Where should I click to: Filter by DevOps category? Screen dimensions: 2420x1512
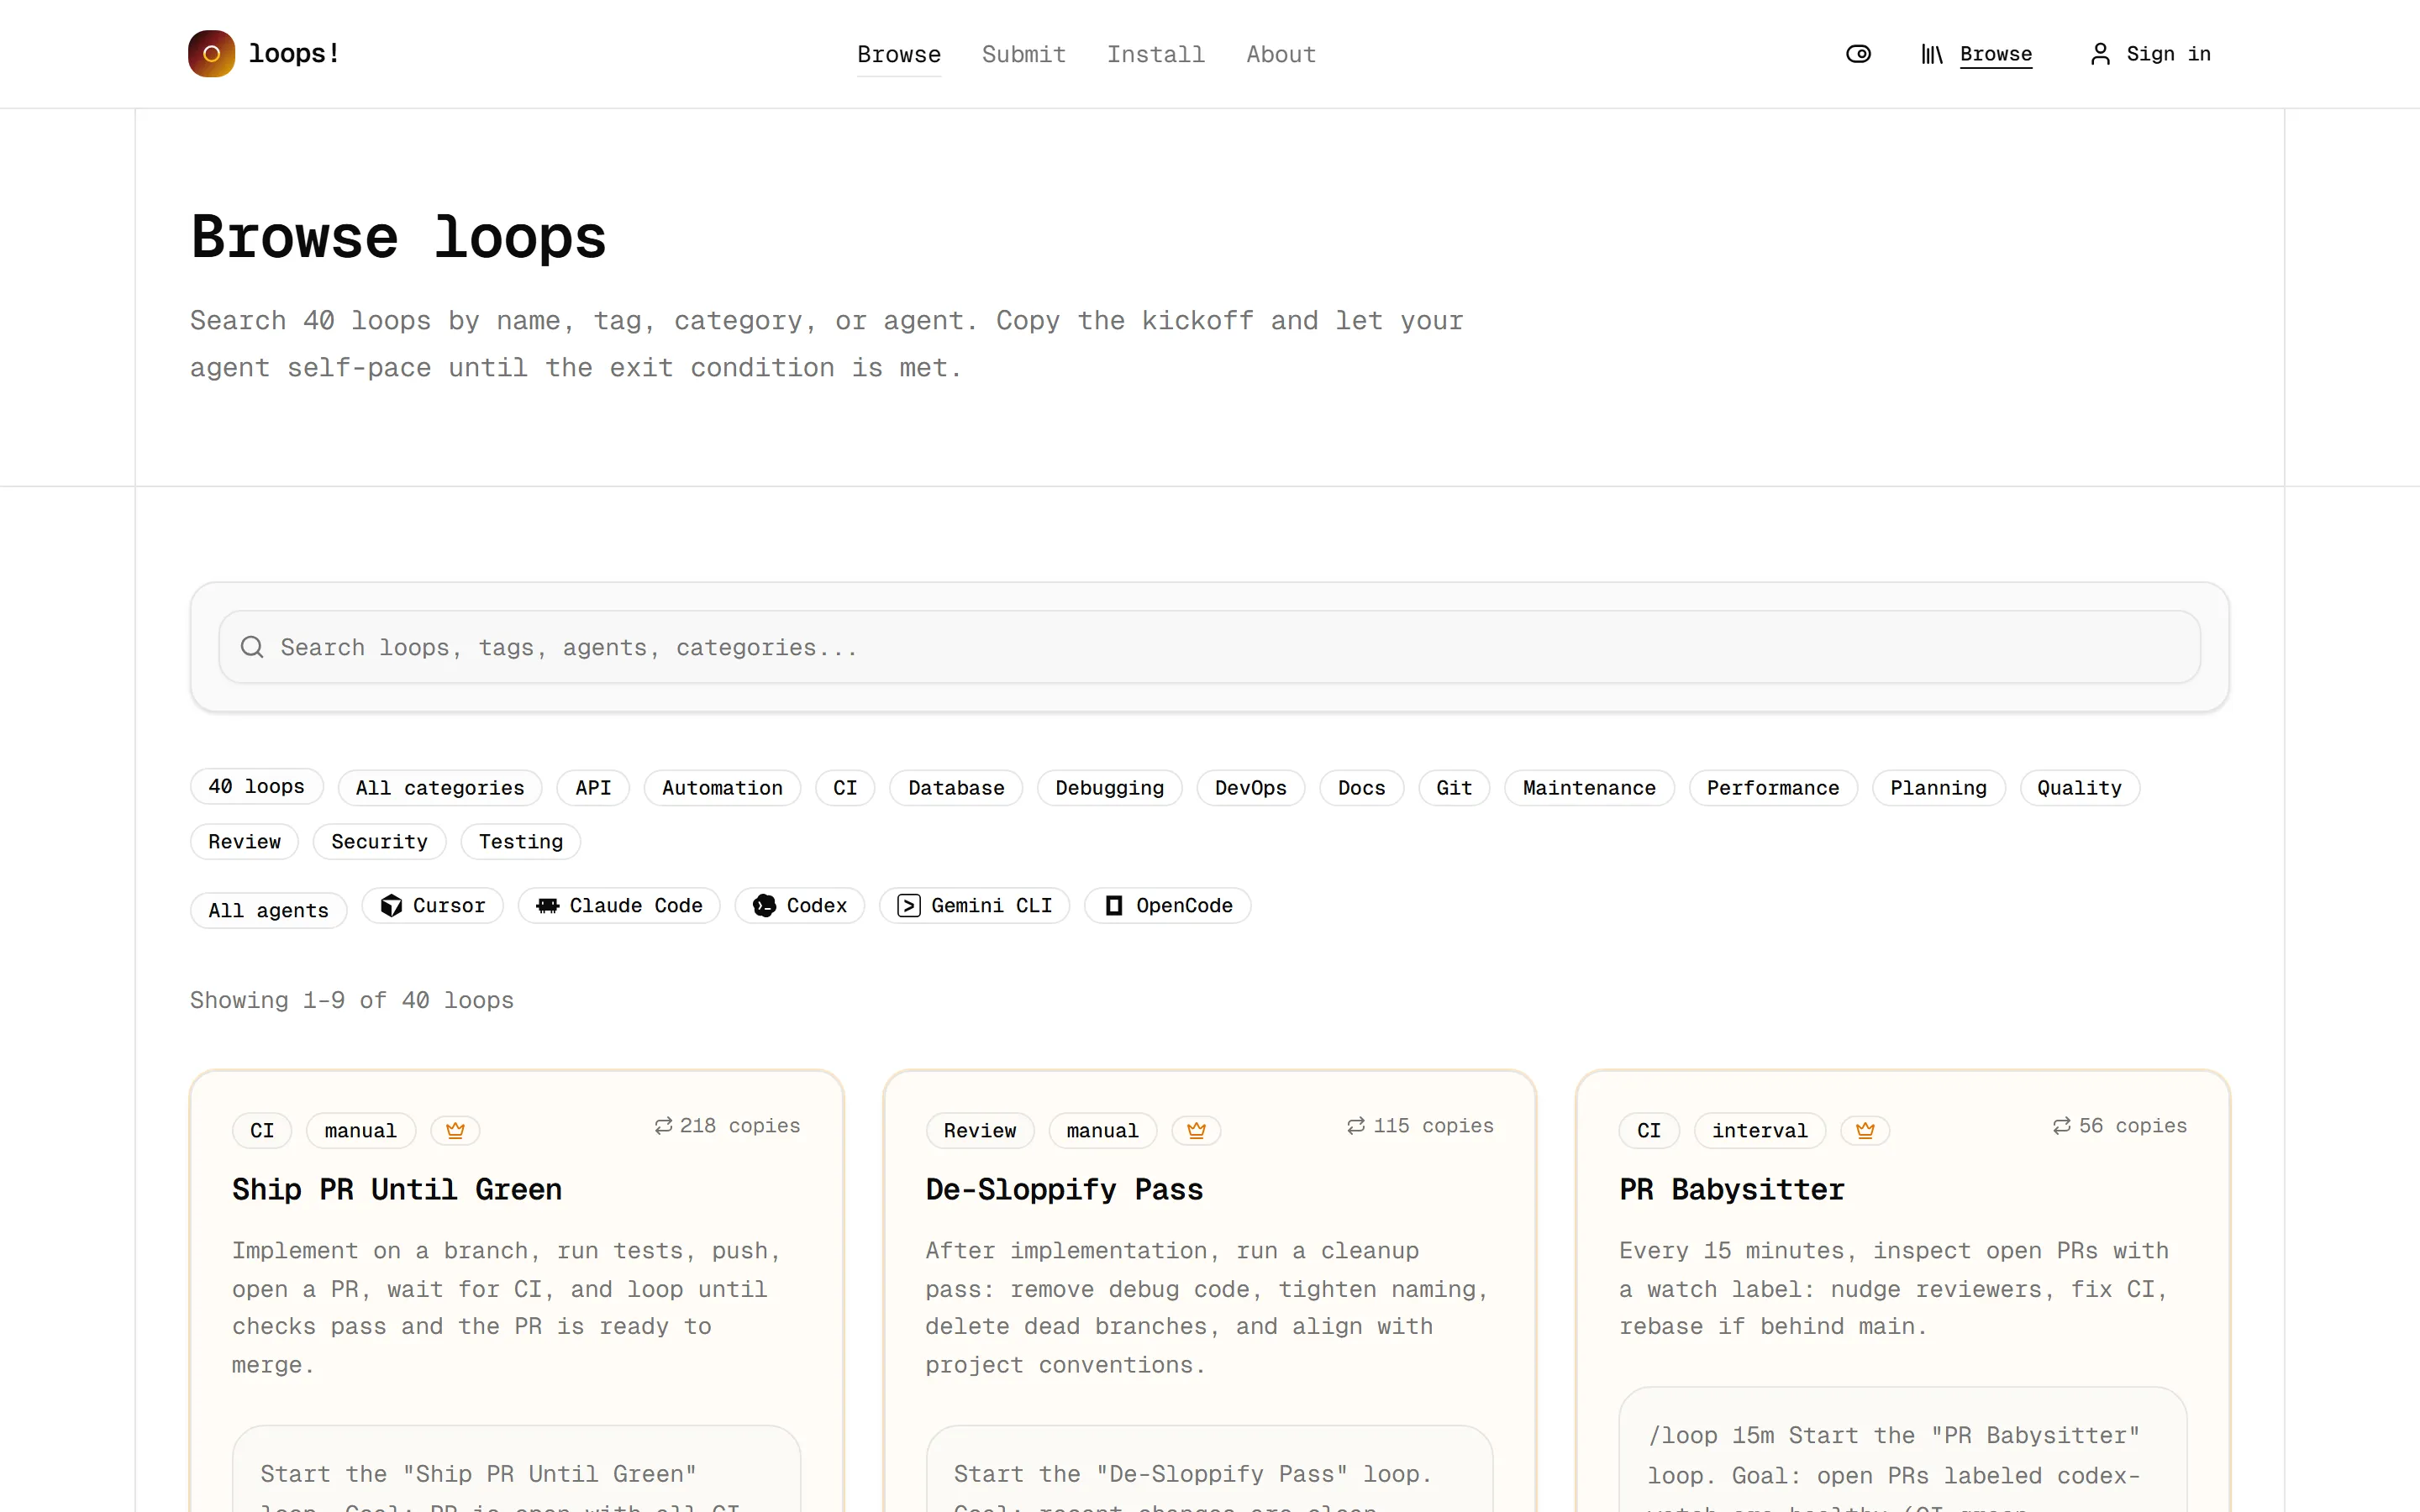tap(1251, 788)
